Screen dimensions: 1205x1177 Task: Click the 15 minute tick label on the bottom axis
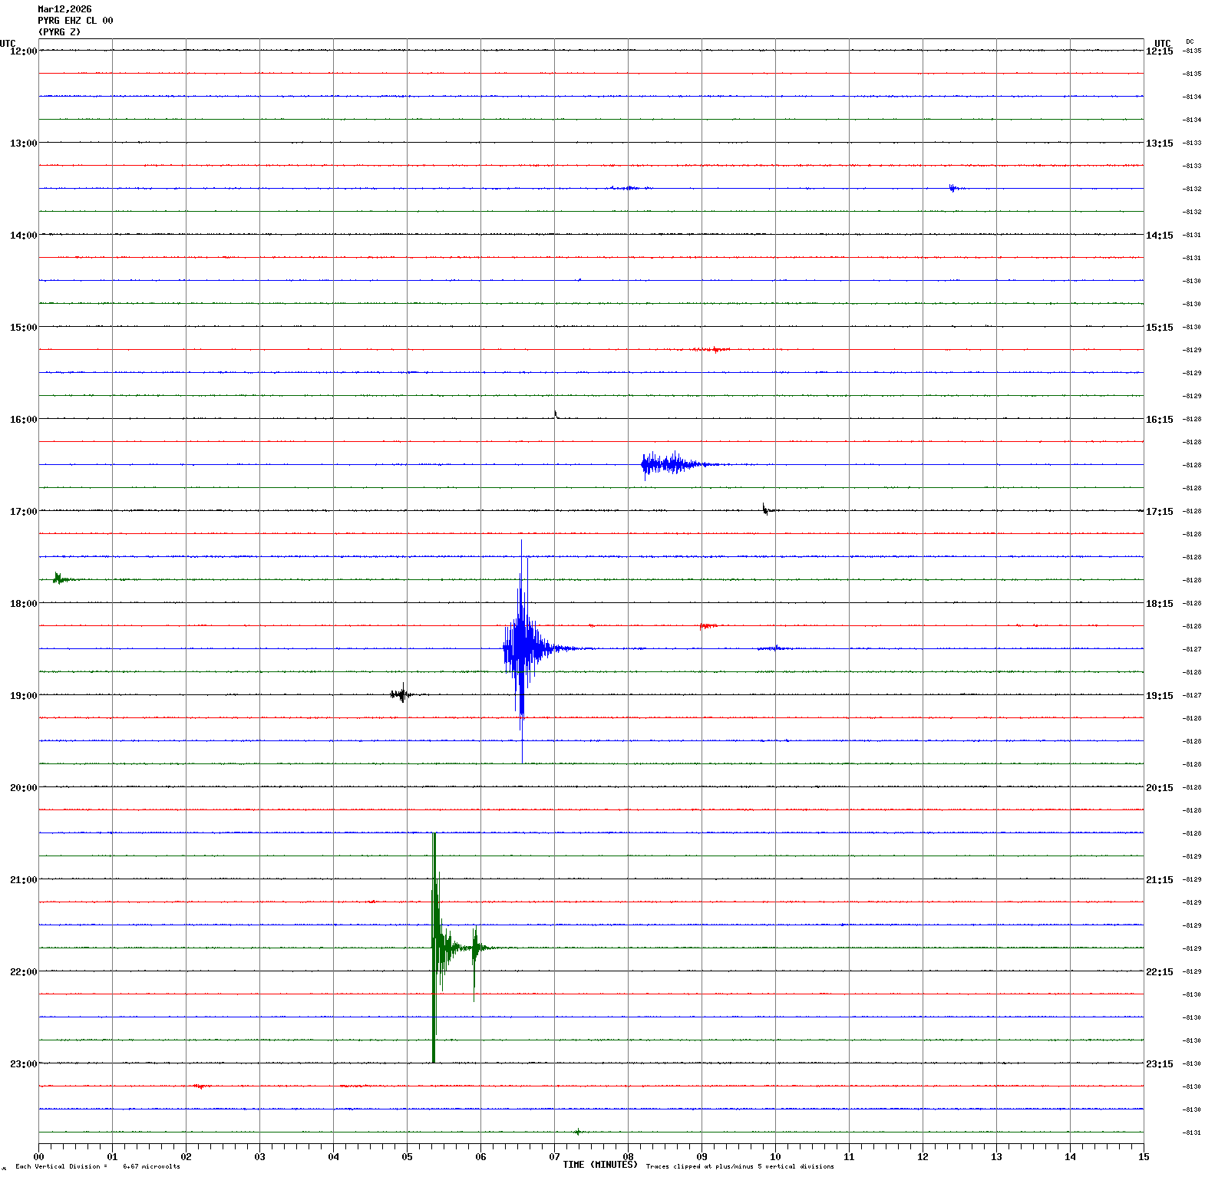(1143, 1157)
